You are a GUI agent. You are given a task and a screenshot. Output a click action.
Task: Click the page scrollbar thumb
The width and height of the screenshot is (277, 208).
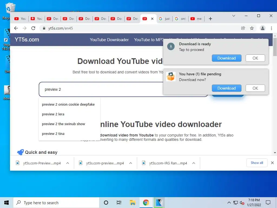pos(275,47)
